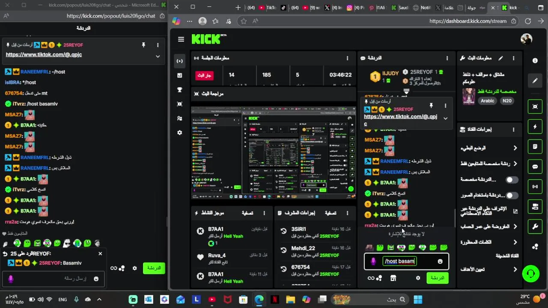
Task: Click the live status red badge
Action: point(204,75)
